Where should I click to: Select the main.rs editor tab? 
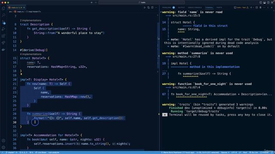(17, 8)
